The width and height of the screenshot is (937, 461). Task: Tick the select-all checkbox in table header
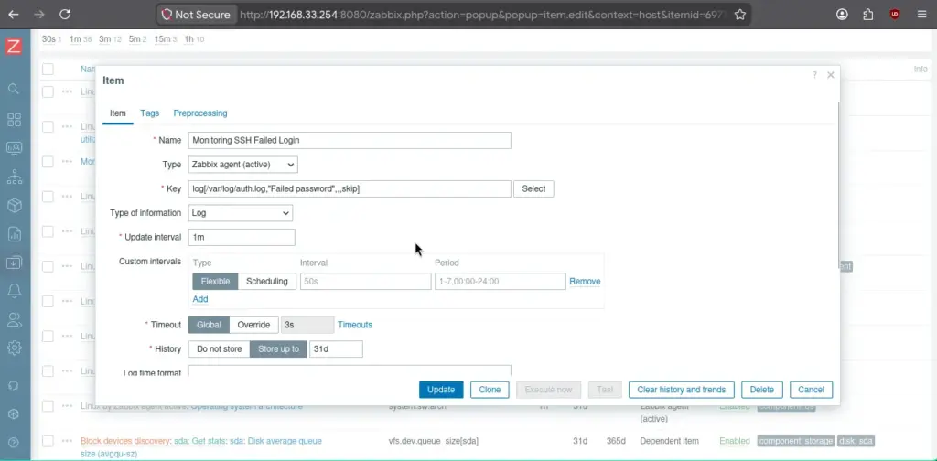click(48, 70)
